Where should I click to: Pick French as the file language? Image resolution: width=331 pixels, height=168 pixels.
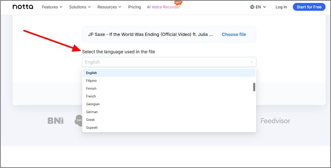click(x=169, y=96)
